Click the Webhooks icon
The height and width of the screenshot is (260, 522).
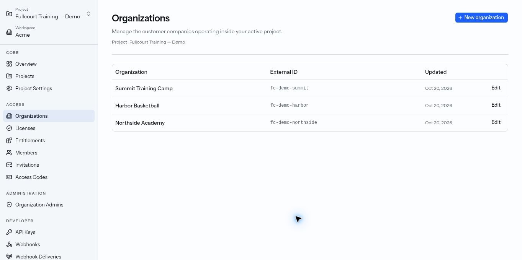(x=9, y=244)
